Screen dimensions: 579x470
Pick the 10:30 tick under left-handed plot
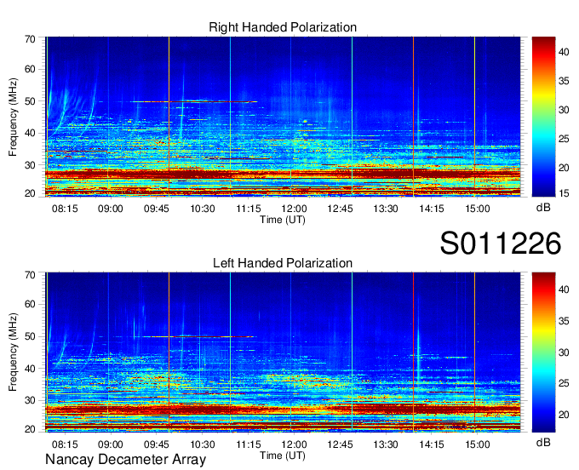coord(203,444)
